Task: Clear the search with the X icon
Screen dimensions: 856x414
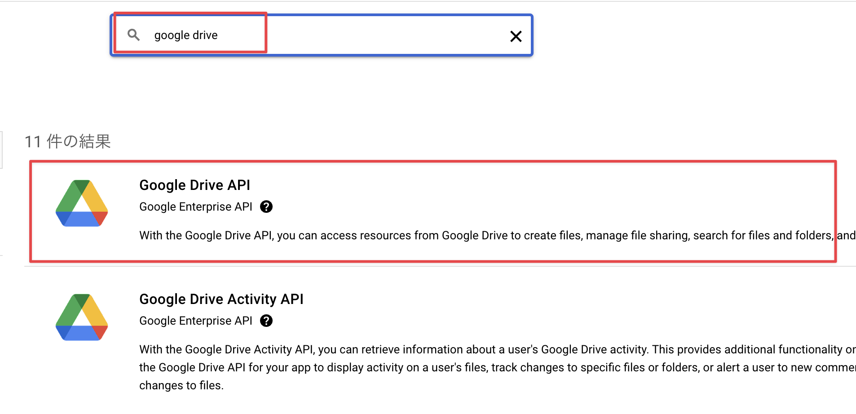Action: point(516,36)
